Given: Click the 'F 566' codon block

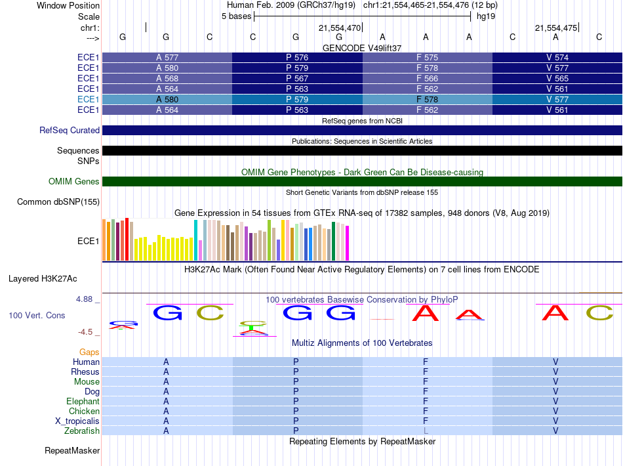Looking at the screenshot, I should [427, 78].
